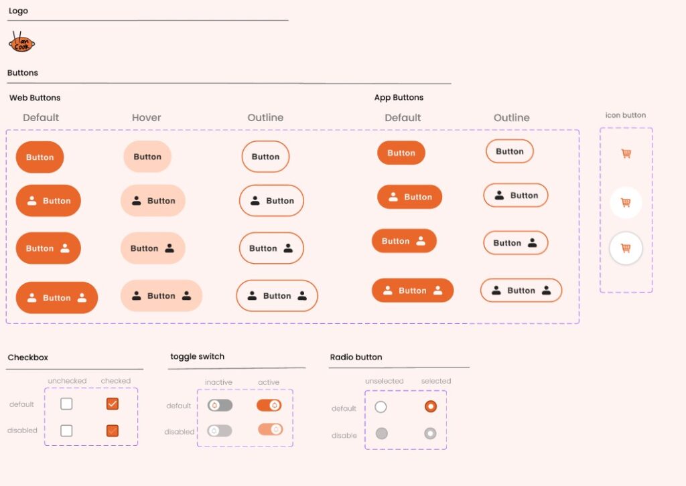
Task: Click the person icon on the filled web Button
Action: tap(32, 200)
